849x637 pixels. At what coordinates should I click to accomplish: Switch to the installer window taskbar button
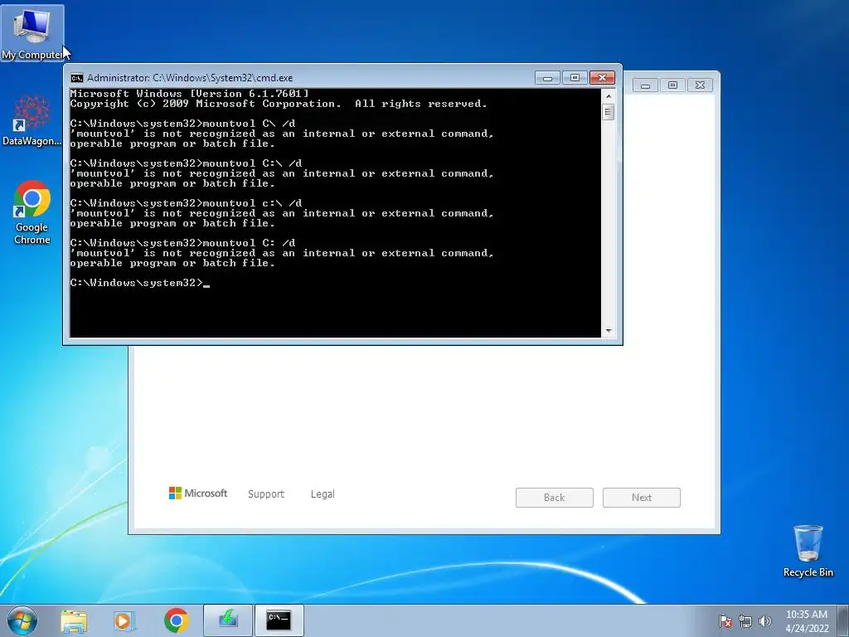click(228, 620)
